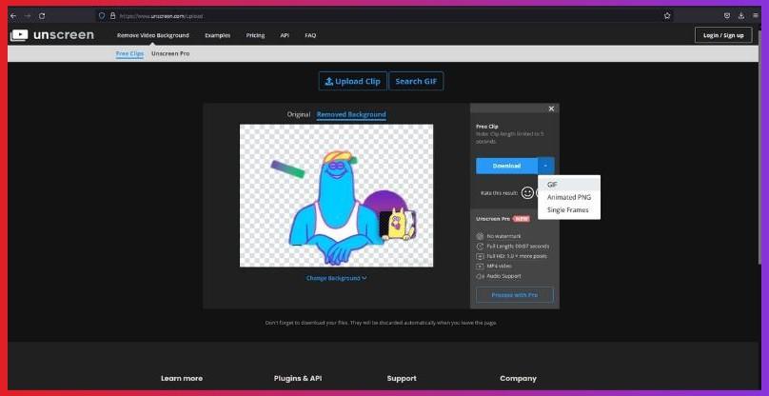Screen dimensions: 769x396
Task: Expand the Download format dropdown arrow
Action: tap(545, 166)
